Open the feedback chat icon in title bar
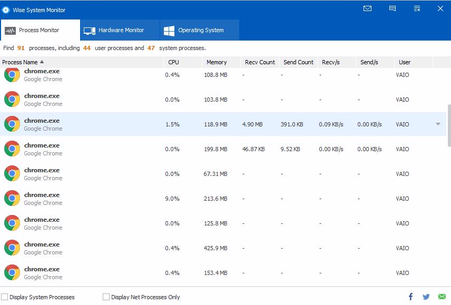This screenshot has width=451, height=305. [393, 8]
